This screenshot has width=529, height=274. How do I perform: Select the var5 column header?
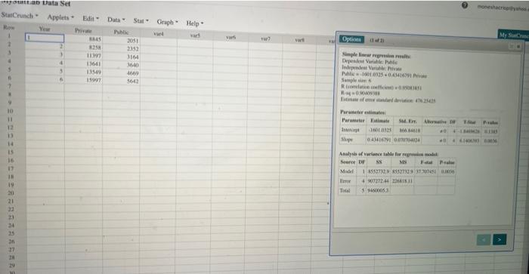[195, 35]
